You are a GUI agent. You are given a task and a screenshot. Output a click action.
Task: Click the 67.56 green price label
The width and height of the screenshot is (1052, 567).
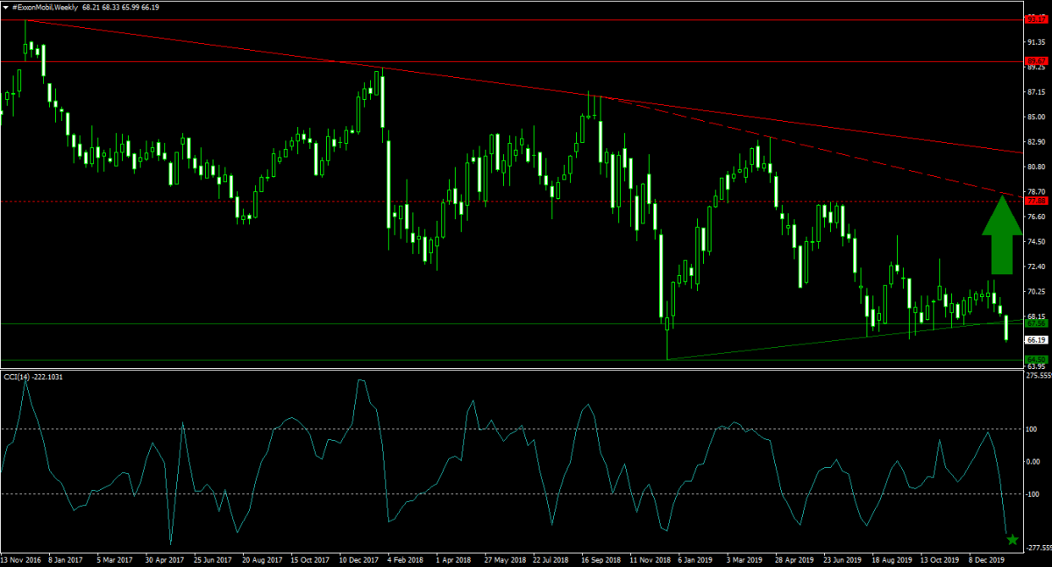[x=1035, y=323]
